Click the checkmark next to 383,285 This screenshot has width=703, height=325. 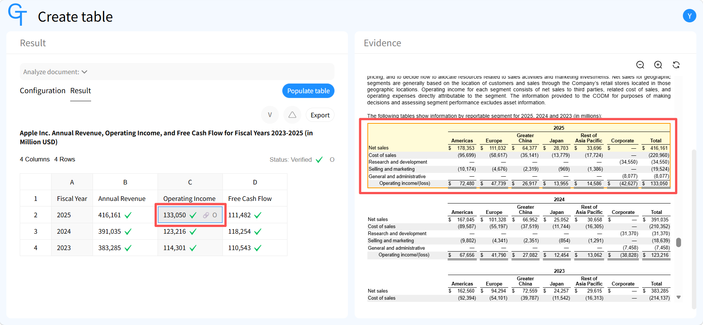pyautogui.click(x=128, y=248)
